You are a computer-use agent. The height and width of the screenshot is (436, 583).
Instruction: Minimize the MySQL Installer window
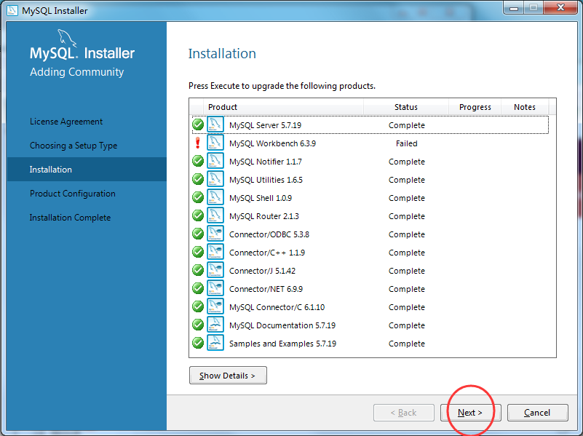[x=514, y=7]
